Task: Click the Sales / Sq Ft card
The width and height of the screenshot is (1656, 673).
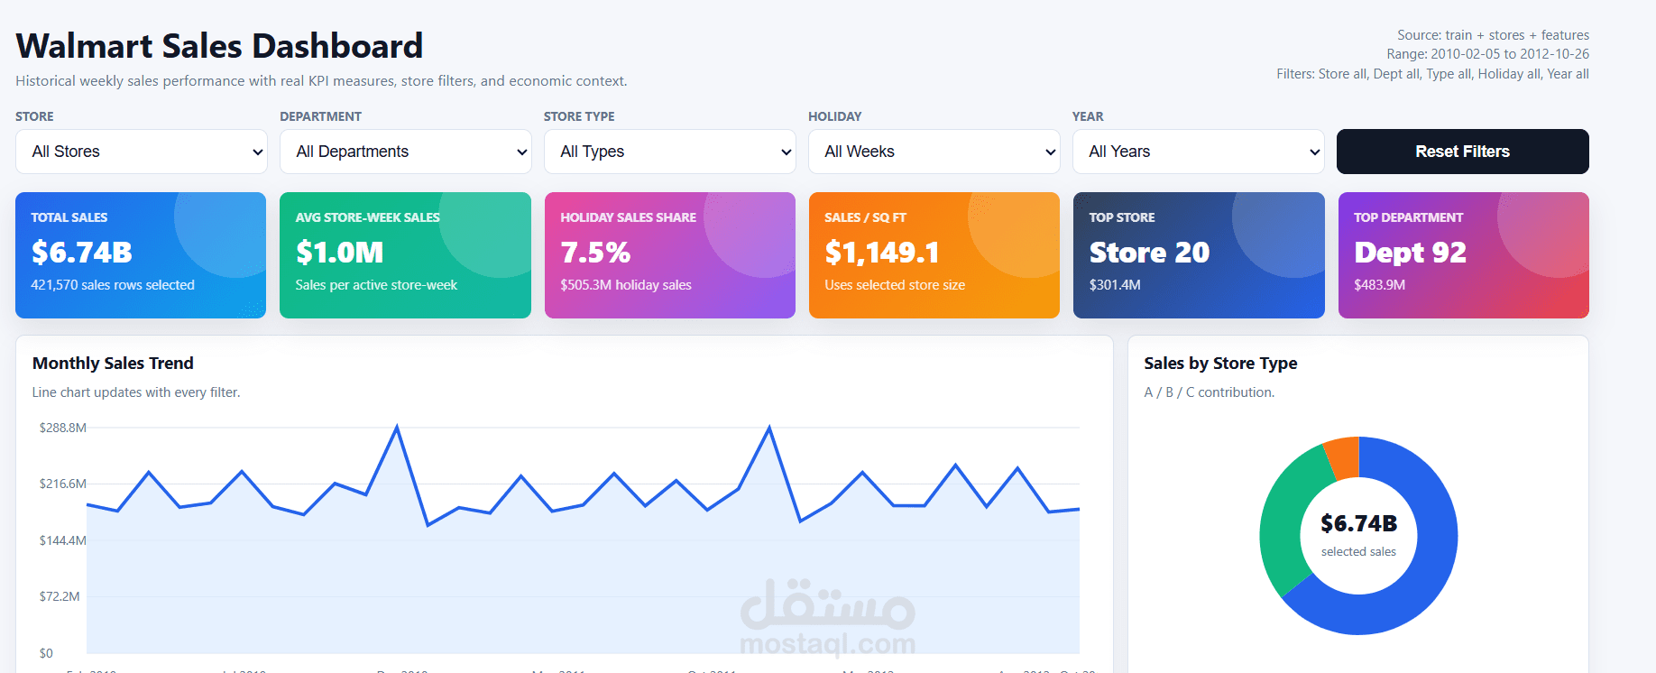Action: [x=934, y=255]
